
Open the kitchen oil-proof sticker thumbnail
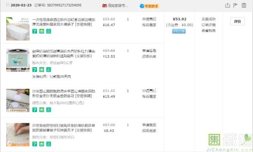(18, 60)
